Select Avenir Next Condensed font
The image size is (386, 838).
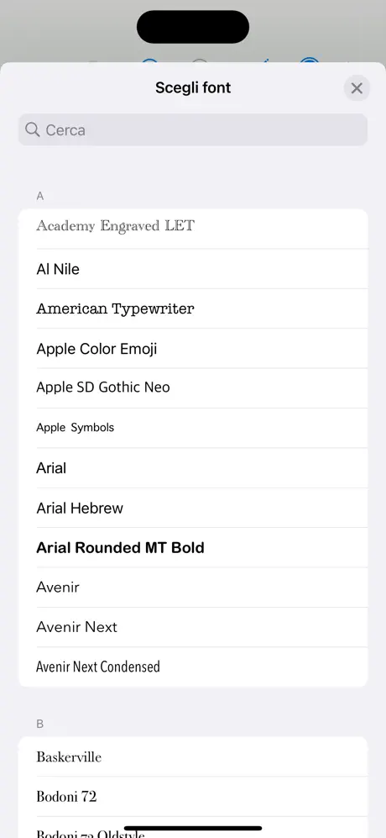193,667
